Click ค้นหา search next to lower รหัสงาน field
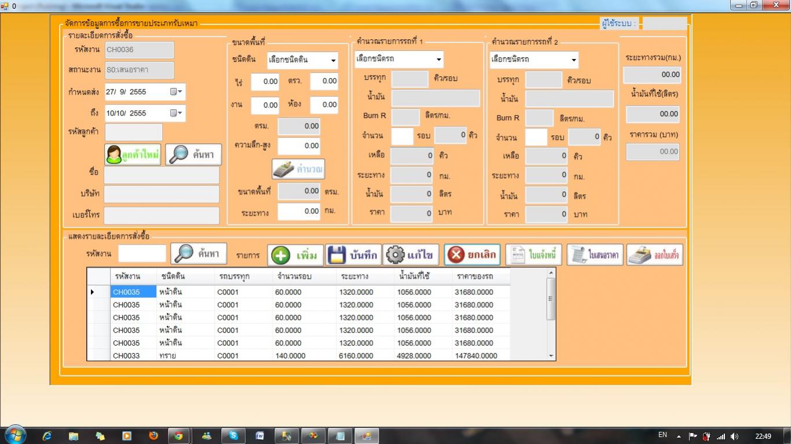This screenshot has width=791, height=444. (199, 253)
